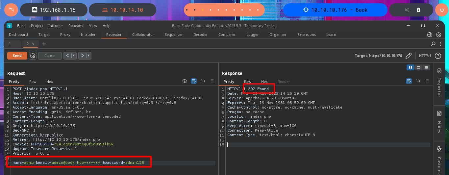449x175 pixels.
Task: Open Burp settings gear in top right
Action: 438,35
